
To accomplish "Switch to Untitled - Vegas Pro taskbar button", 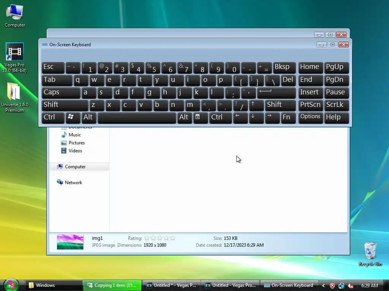I will 230,285.
